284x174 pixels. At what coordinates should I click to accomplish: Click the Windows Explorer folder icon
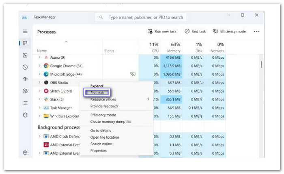click(x=46, y=116)
